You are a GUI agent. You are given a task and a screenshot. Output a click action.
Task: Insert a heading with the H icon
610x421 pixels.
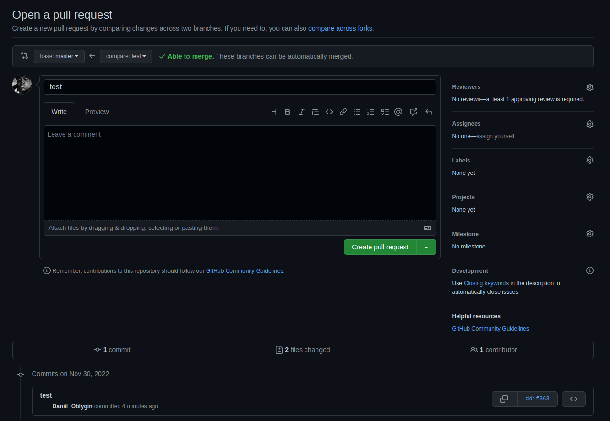pos(274,112)
